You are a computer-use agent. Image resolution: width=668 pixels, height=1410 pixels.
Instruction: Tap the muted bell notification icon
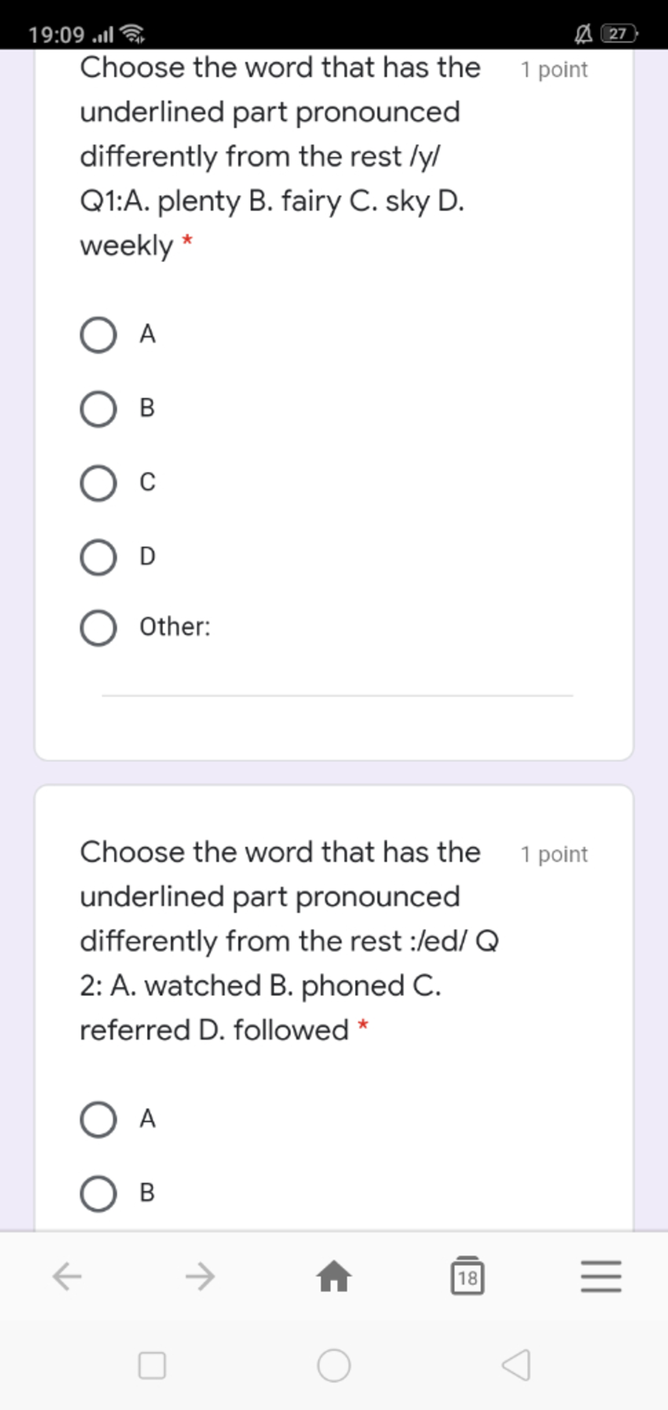[583, 33]
